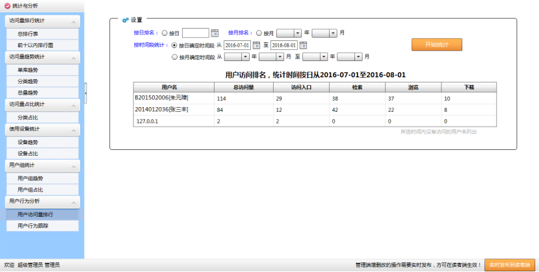Open calendar for end date 2016-08-01
This screenshot has width=539, height=272.
(x=303, y=45)
